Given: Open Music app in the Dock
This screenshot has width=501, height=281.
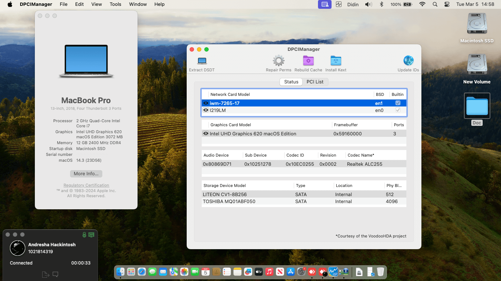Looking at the screenshot, I should click(x=269, y=271).
